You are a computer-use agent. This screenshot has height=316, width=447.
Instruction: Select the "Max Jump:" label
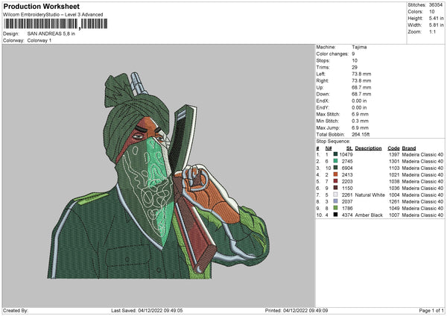pos(328,127)
